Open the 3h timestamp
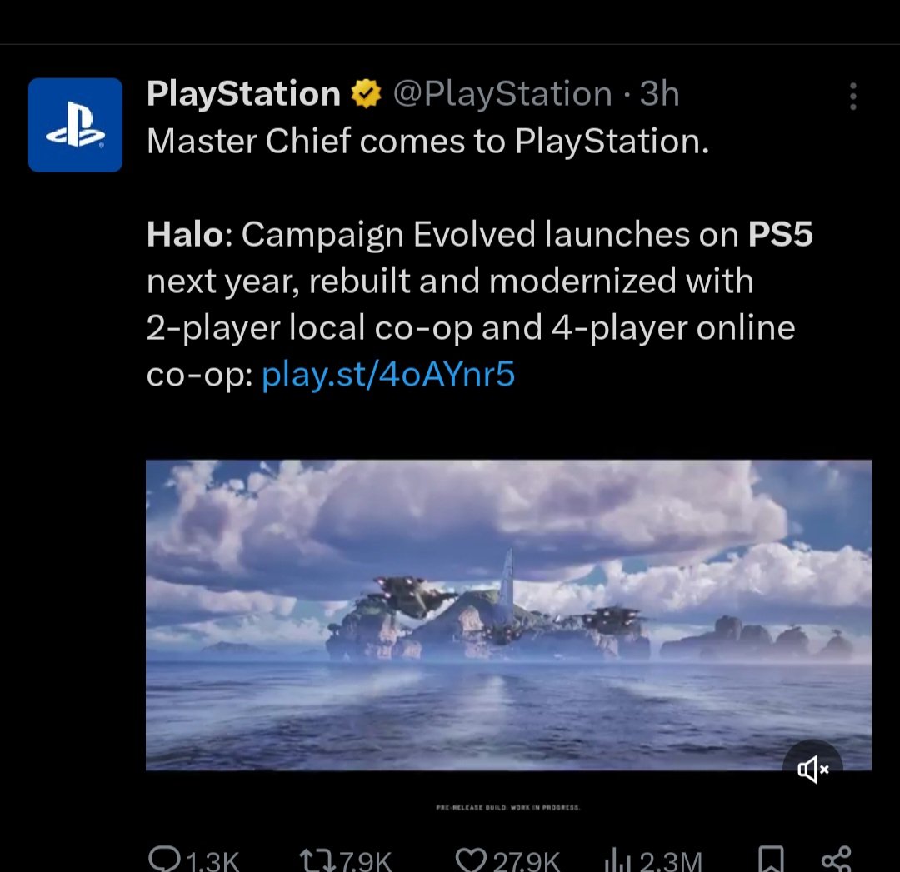The width and height of the screenshot is (900, 872). coord(660,93)
